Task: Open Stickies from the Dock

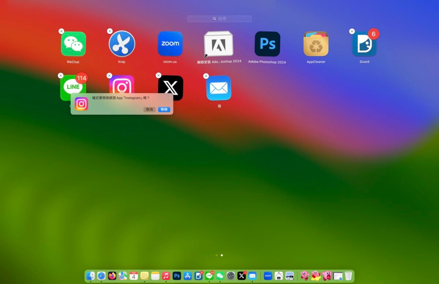Action: pos(145,276)
